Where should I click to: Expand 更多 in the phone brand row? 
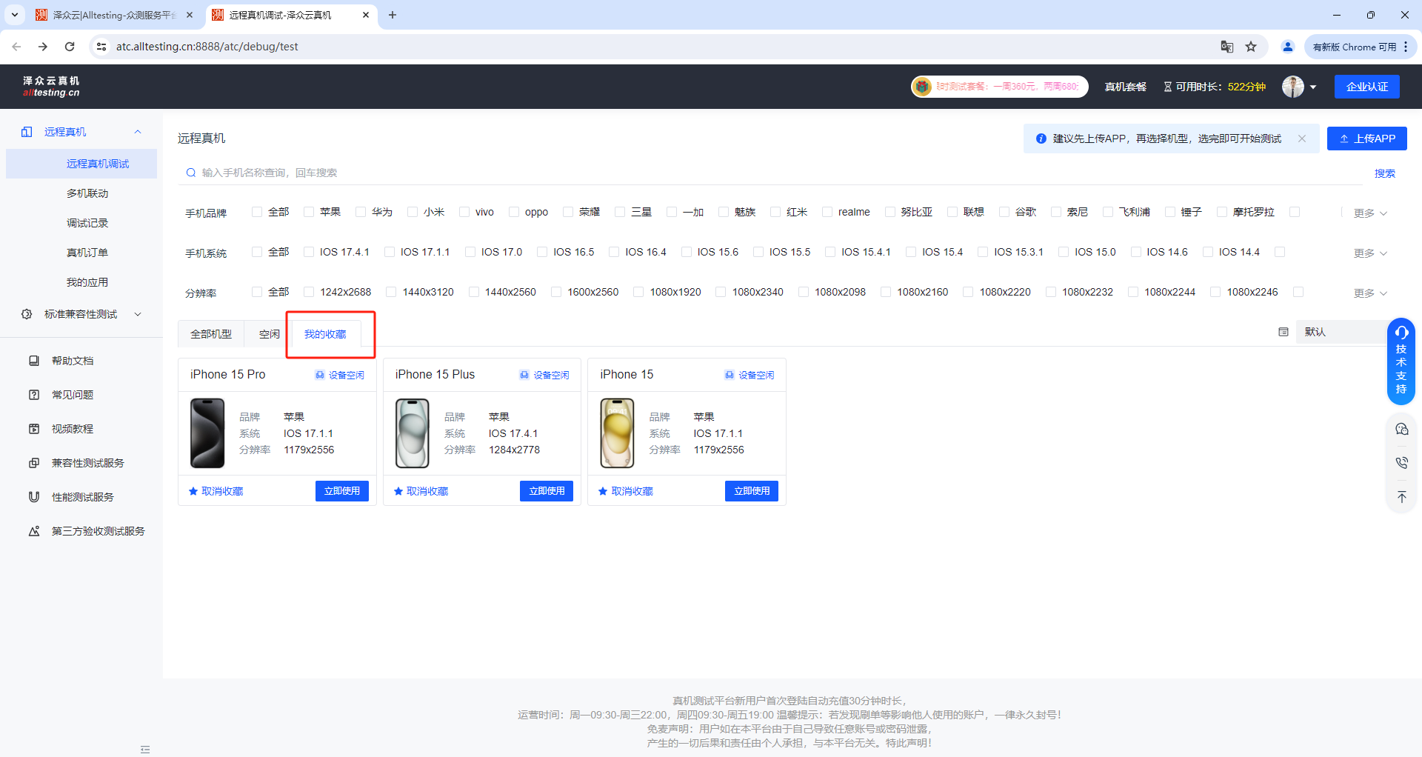[x=1369, y=213]
